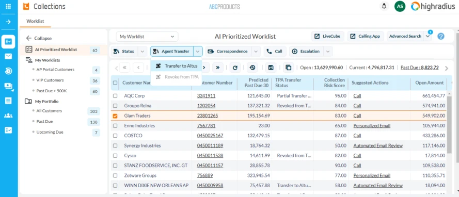
Task: Check the Enno Industries row checkbox
Action: (x=115, y=126)
